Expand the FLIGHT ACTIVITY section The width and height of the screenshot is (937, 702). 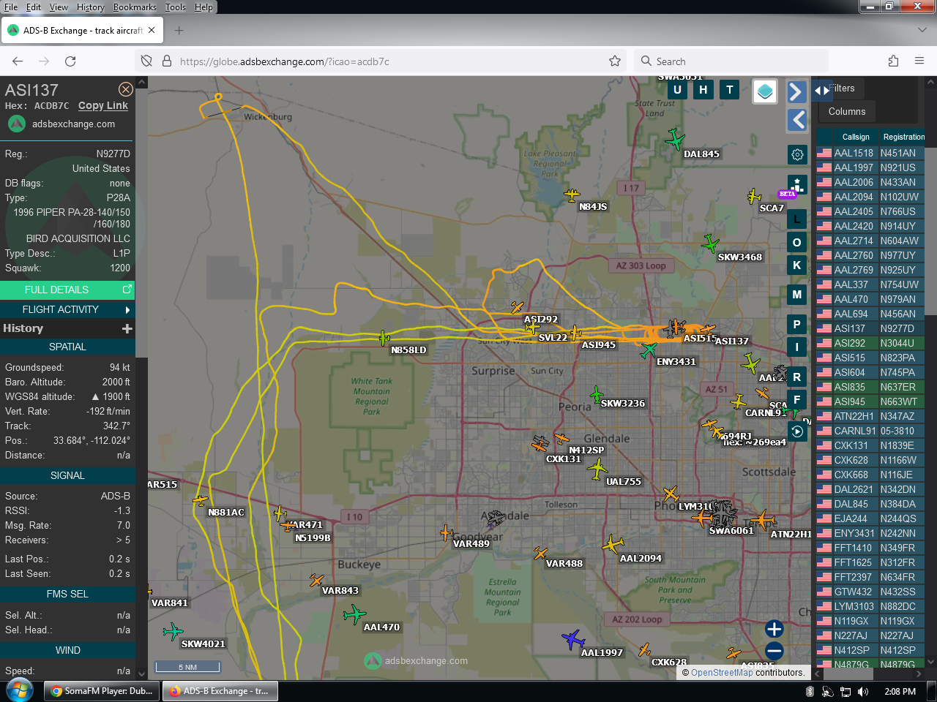pos(67,309)
